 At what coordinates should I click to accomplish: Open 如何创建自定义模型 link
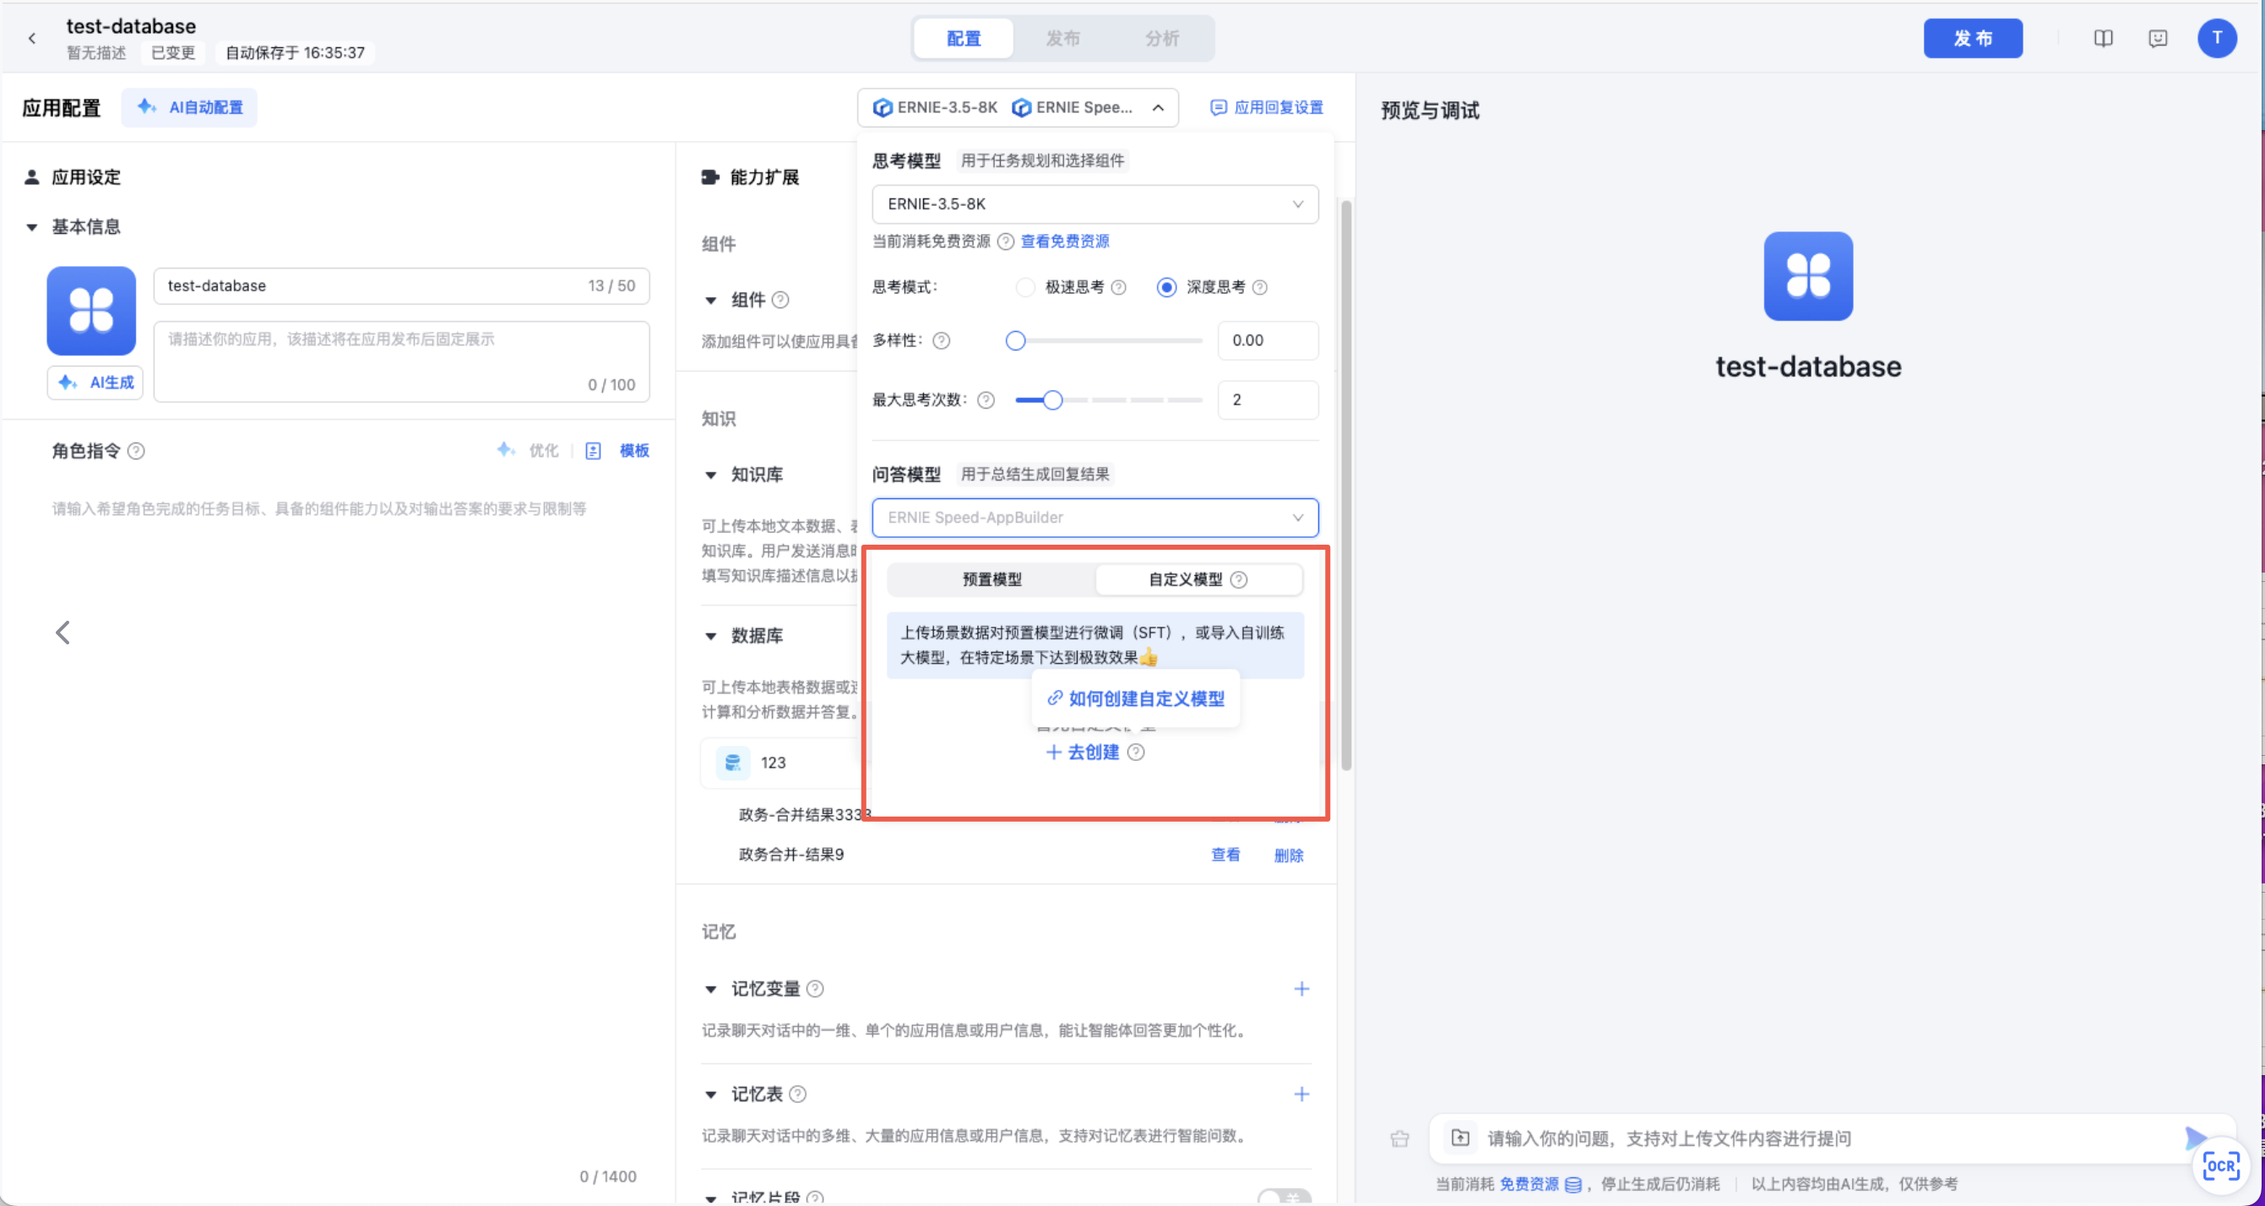1135,698
